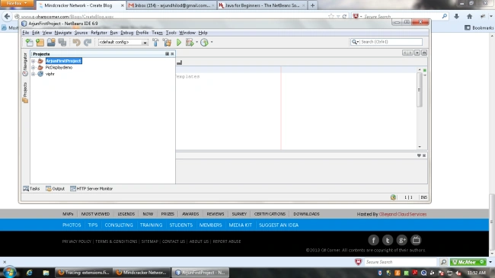
Task: Open the Tools menu
Action: click(171, 33)
